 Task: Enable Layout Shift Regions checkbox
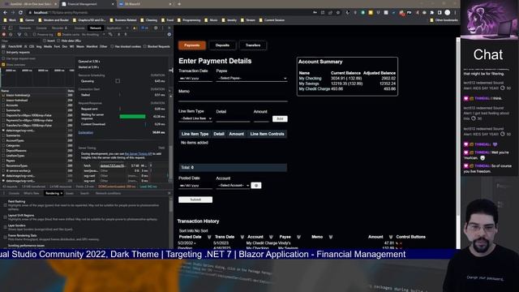[x=6, y=217]
